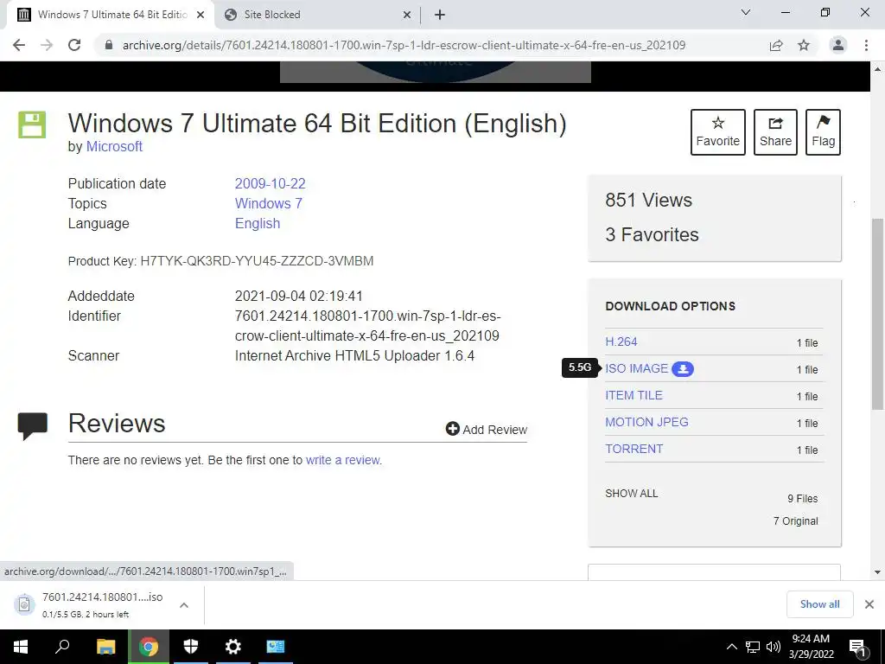
Task: Click the ISO IMAGE download arrow icon
Action: pyautogui.click(x=683, y=368)
